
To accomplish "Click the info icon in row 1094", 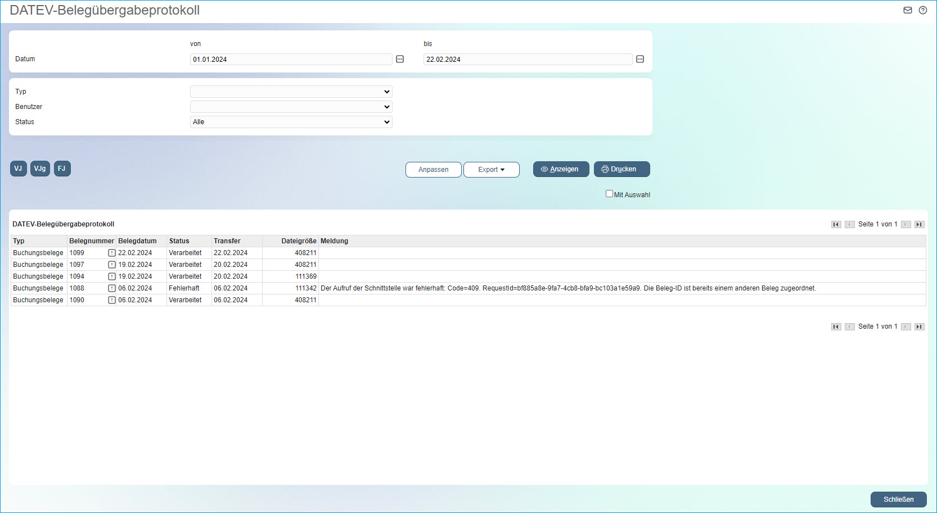I will click(111, 276).
